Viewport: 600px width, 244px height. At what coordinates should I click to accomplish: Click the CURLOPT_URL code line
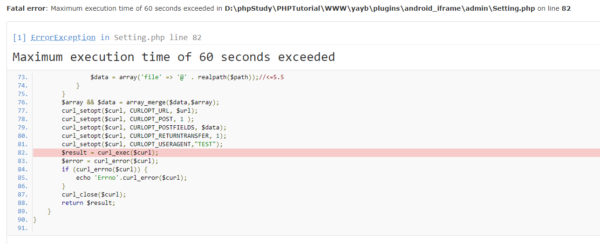click(130, 110)
